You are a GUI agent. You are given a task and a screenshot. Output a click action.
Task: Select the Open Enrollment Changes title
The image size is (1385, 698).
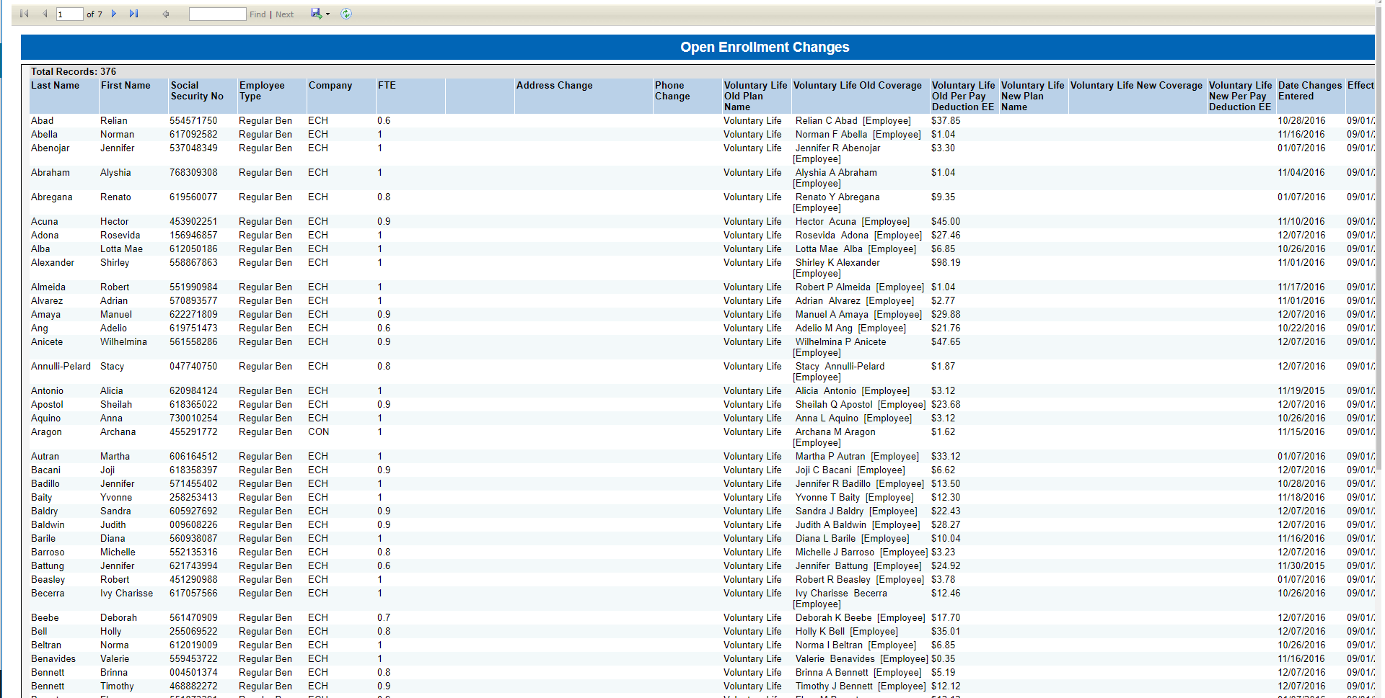pyautogui.click(x=765, y=47)
